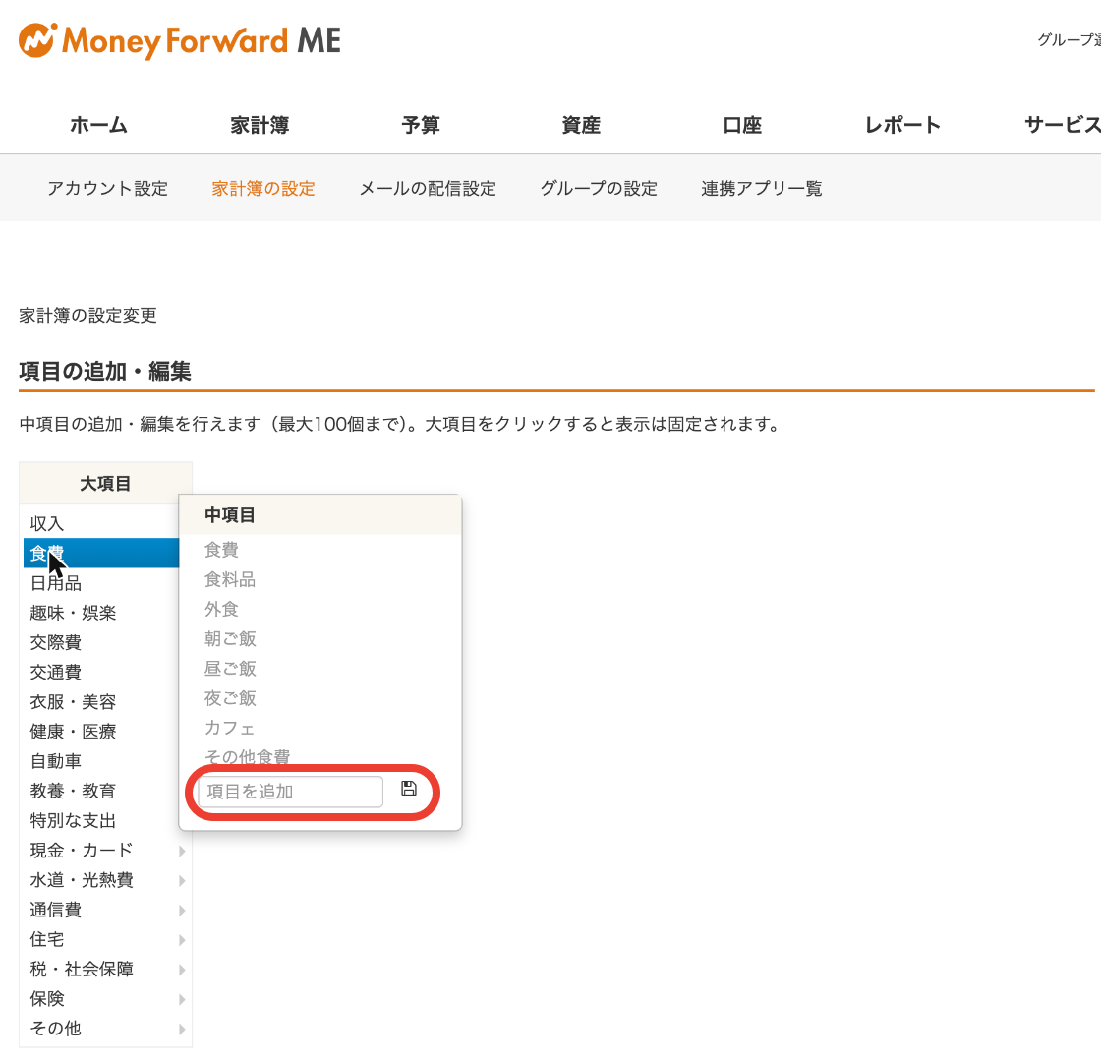1101x1064 pixels.
Task: Expand the arrow next to その他
Action: click(182, 1030)
